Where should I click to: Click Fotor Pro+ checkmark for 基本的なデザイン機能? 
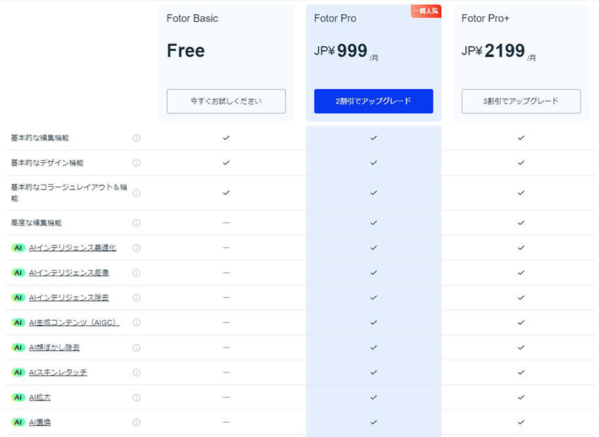coord(521,163)
